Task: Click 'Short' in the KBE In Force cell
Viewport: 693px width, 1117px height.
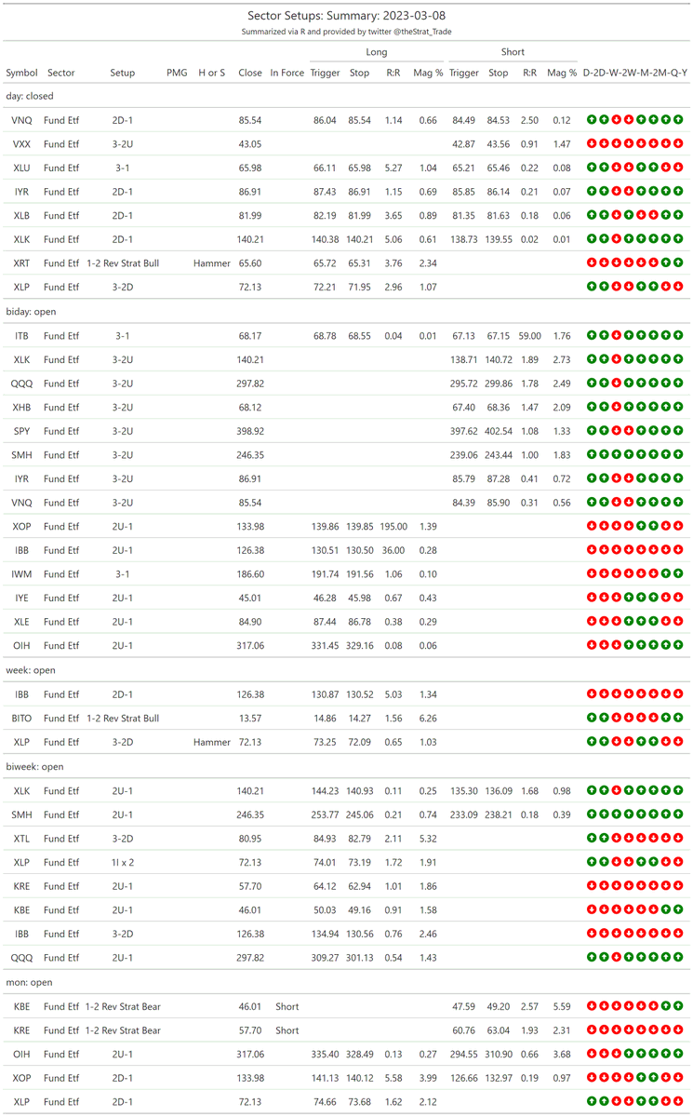Action: (287, 1006)
